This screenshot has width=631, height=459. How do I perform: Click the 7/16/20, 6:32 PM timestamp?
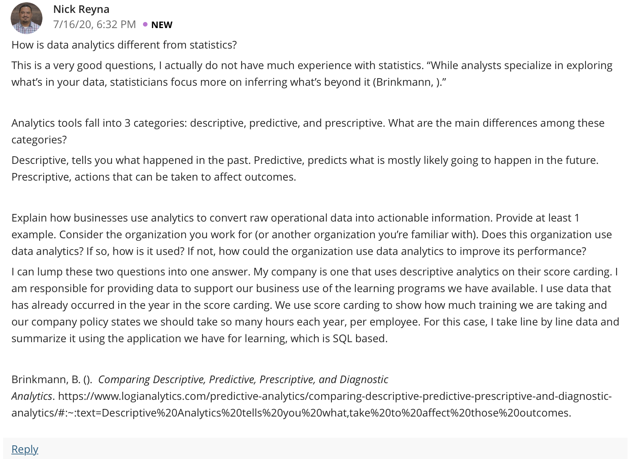94,24
